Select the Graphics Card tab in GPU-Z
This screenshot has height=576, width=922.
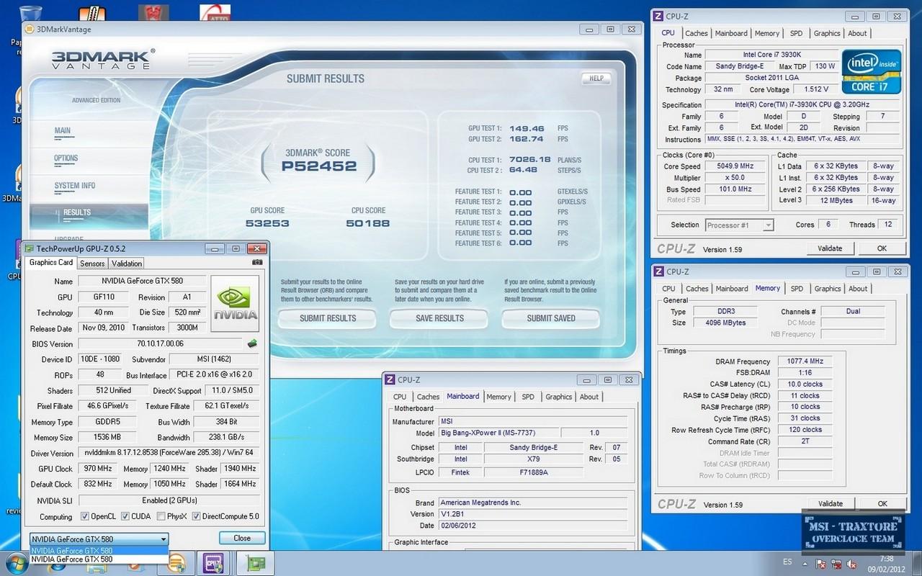[51, 263]
